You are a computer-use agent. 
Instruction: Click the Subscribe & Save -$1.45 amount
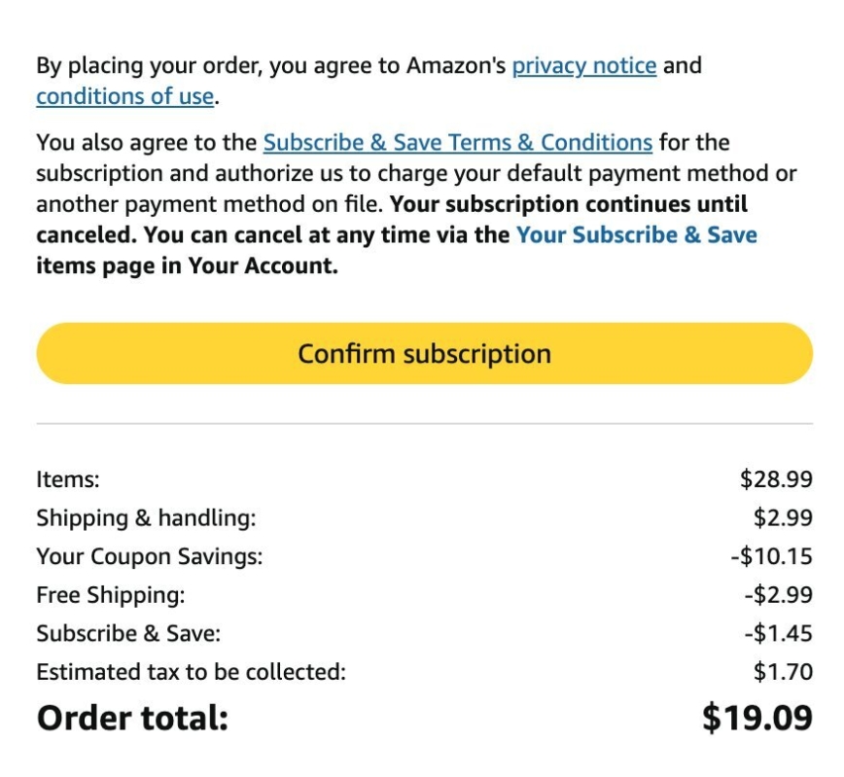[778, 634]
